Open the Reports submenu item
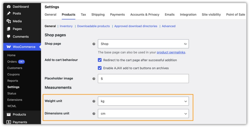This screenshot has height=127, width=250. pyautogui.click(x=12, y=81)
